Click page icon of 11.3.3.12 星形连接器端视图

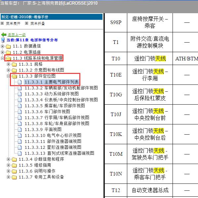20,147
